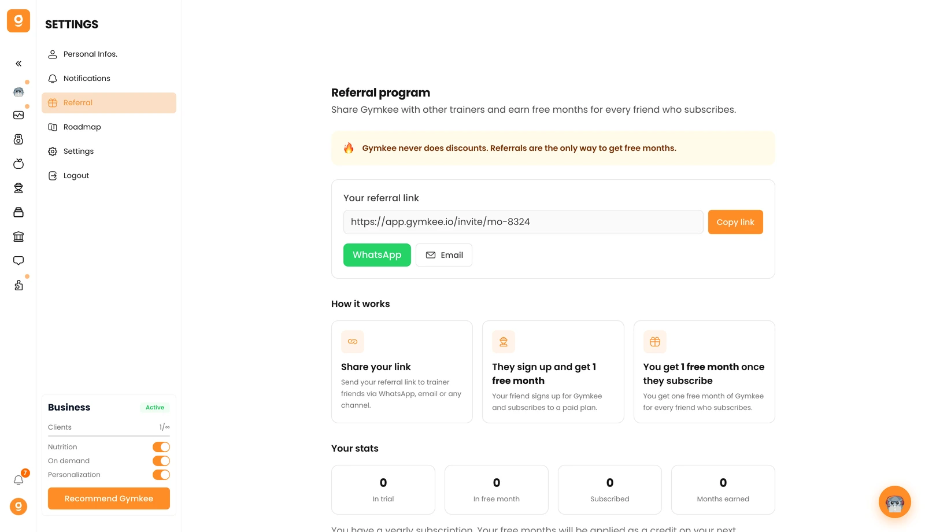Share referral via WhatsApp button

point(377,255)
